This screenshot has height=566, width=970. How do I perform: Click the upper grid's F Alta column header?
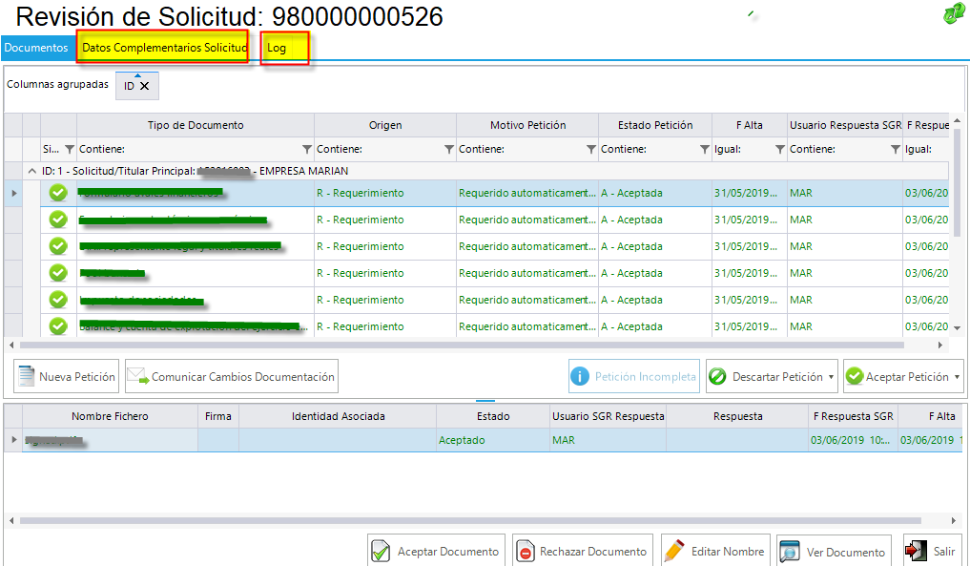tap(749, 125)
